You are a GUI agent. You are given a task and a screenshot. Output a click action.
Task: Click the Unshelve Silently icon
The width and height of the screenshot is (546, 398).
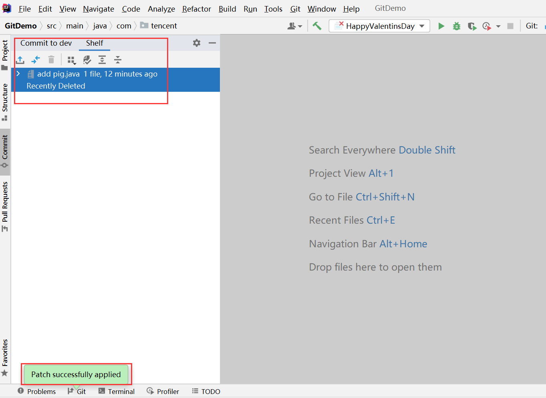[x=36, y=59]
